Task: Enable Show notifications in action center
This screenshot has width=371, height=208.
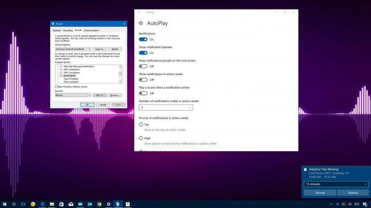Action: [143, 80]
